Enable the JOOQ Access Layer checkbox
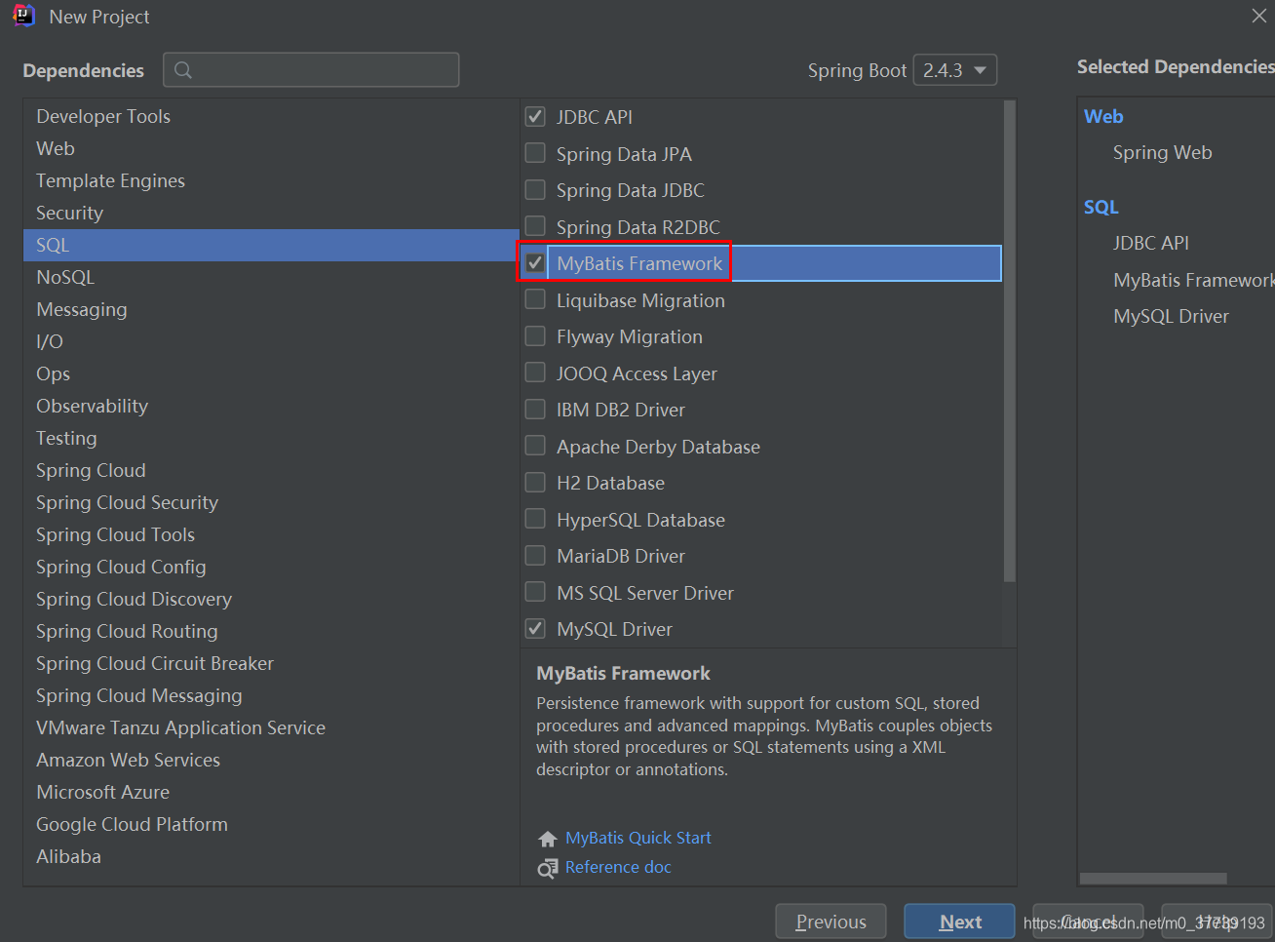The image size is (1275, 942). pyautogui.click(x=535, y=373)
